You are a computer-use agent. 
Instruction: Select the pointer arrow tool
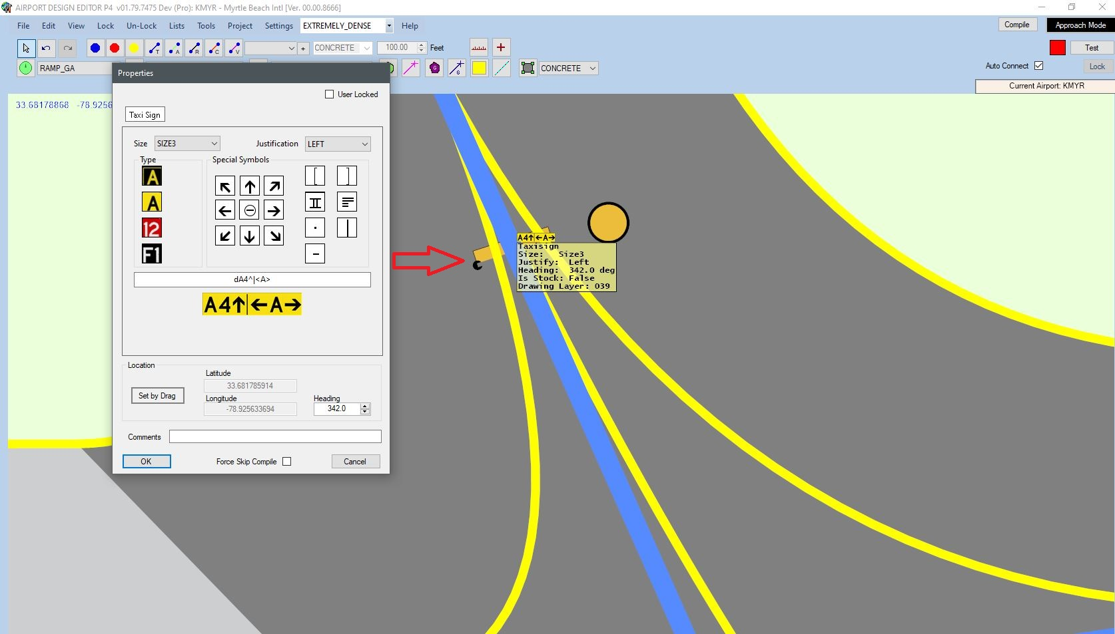point(26,48)
